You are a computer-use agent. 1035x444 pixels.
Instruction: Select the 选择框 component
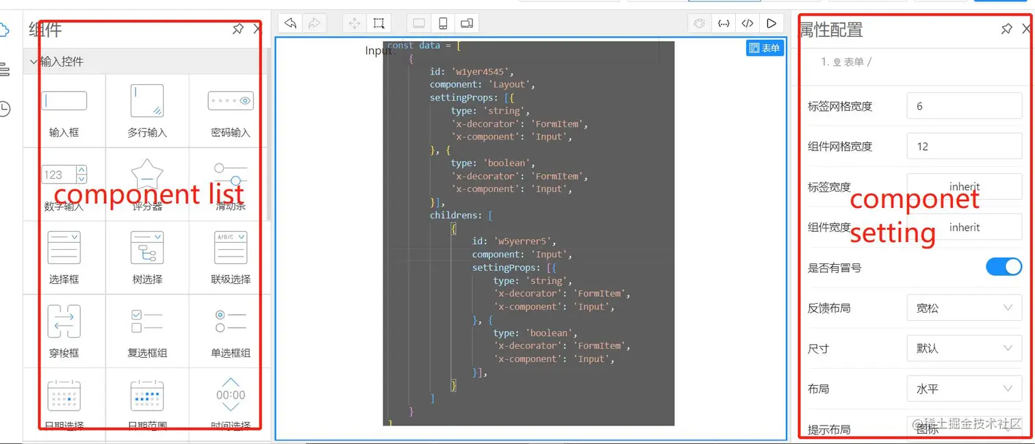pyautogui.click(x=64, y=257)
